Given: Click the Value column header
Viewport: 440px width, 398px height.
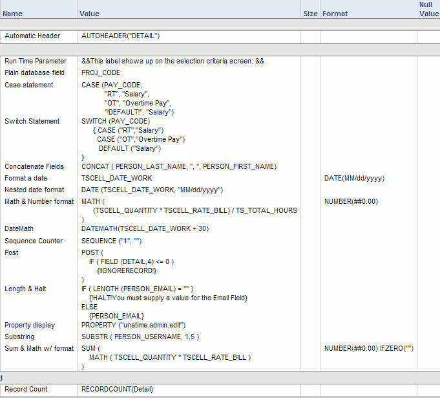Looking at the screenshot, I should coord(89,14).
